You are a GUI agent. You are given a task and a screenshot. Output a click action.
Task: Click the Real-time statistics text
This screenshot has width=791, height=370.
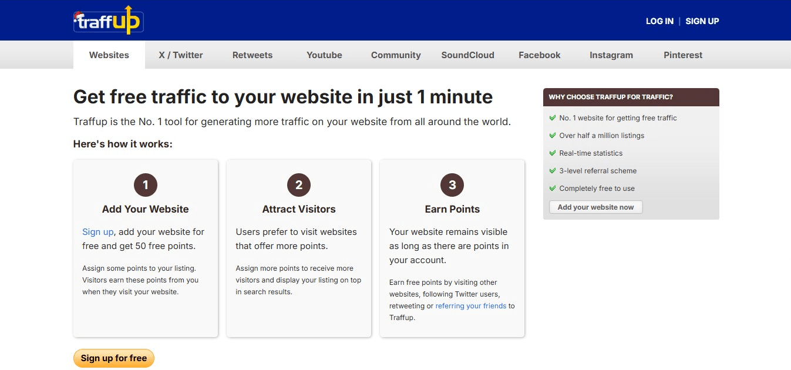coord(591,153)
